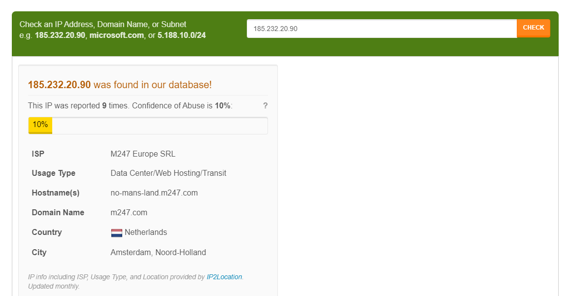570x296 pixels.
Task: Click the example domain 'microsoft.com'
Action: pyautogui.click(x=117, y=35)
